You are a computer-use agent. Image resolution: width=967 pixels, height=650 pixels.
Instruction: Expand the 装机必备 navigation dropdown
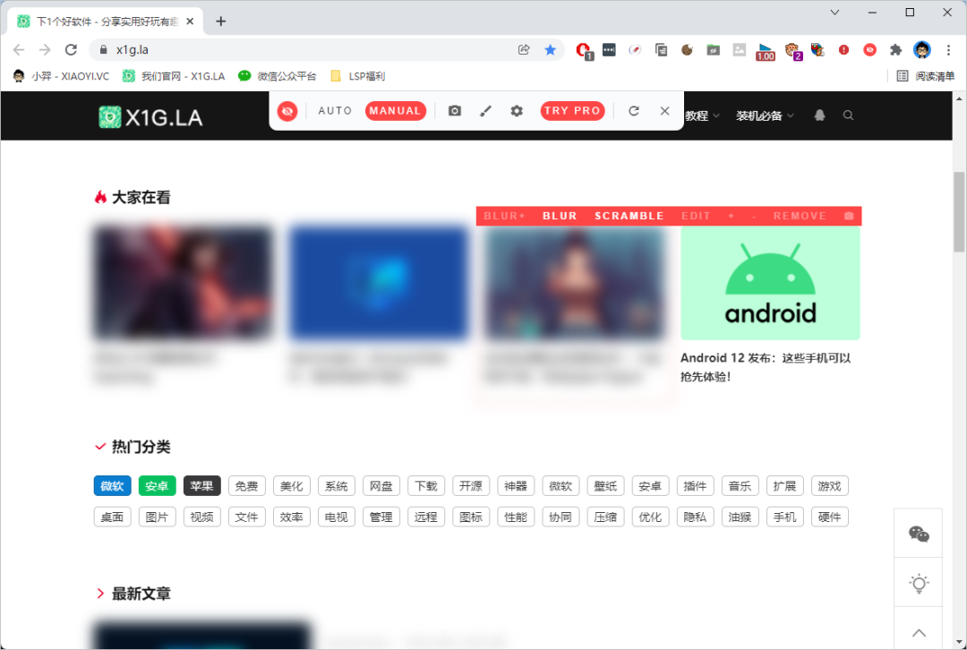coord(765,115)
